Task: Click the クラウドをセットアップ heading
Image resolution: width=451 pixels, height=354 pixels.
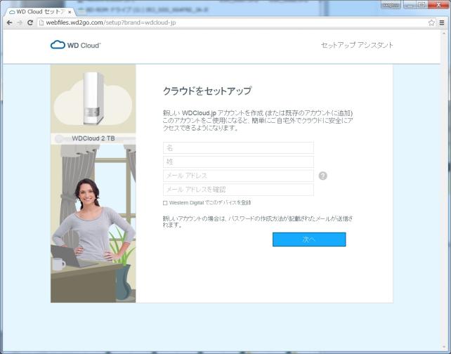Action: (x=207, y=91)
